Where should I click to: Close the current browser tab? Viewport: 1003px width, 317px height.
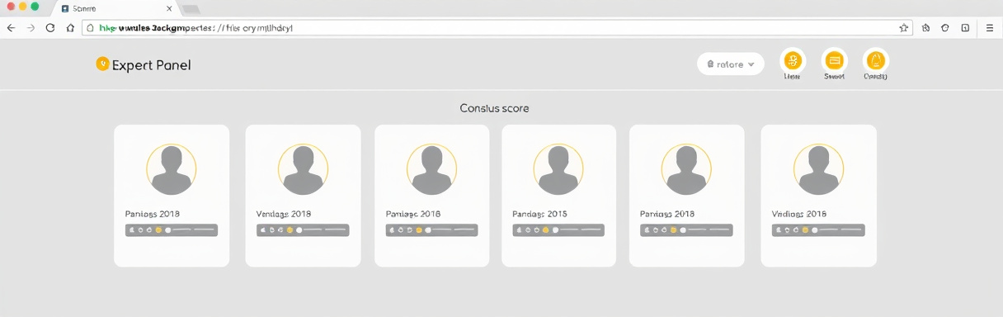point(168,8)
